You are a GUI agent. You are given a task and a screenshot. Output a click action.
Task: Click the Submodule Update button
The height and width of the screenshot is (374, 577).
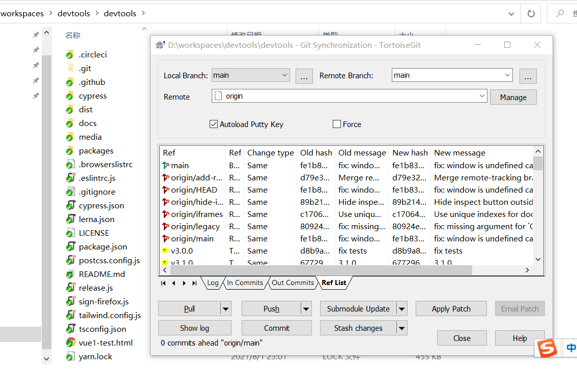[x=358, y=308]
